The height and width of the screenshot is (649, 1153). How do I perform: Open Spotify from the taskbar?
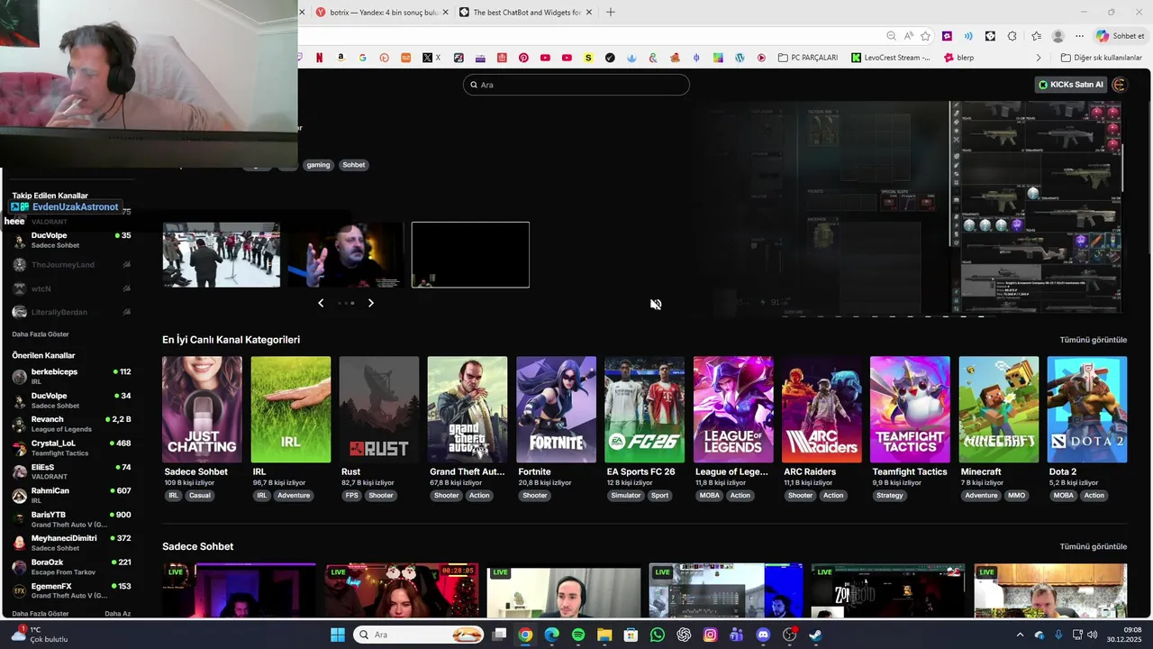coord(578,635)
